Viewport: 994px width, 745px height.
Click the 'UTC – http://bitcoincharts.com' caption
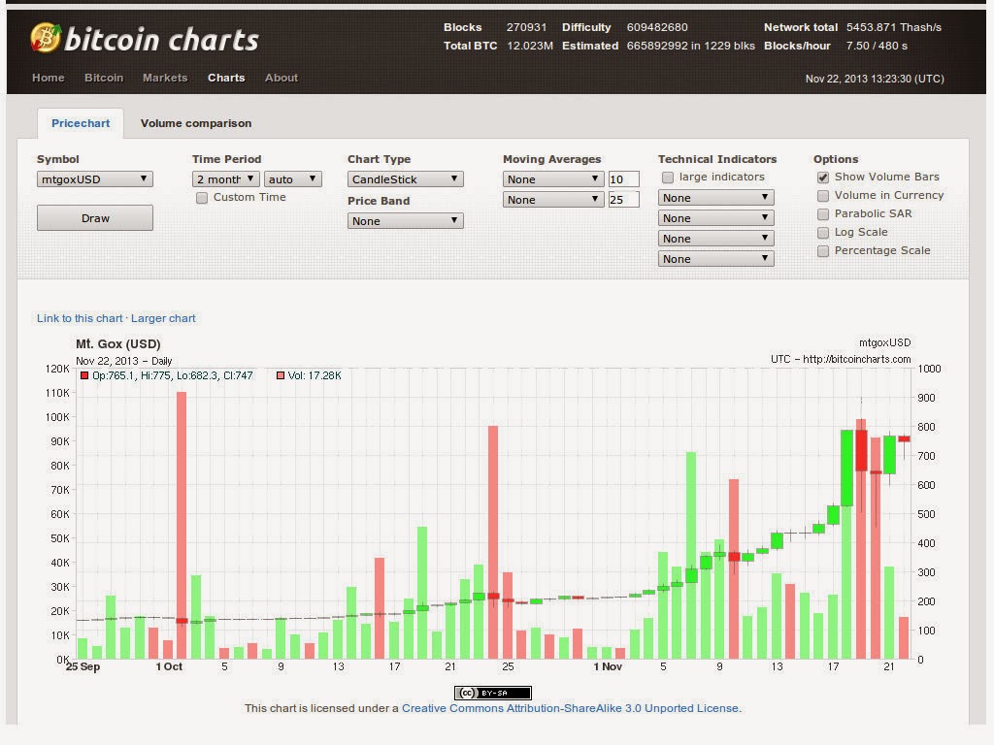[841, 359]
